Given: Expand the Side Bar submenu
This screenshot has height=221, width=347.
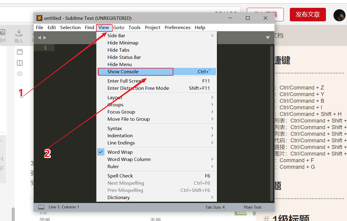Looking at the screenshot, I should pos(156,35).
